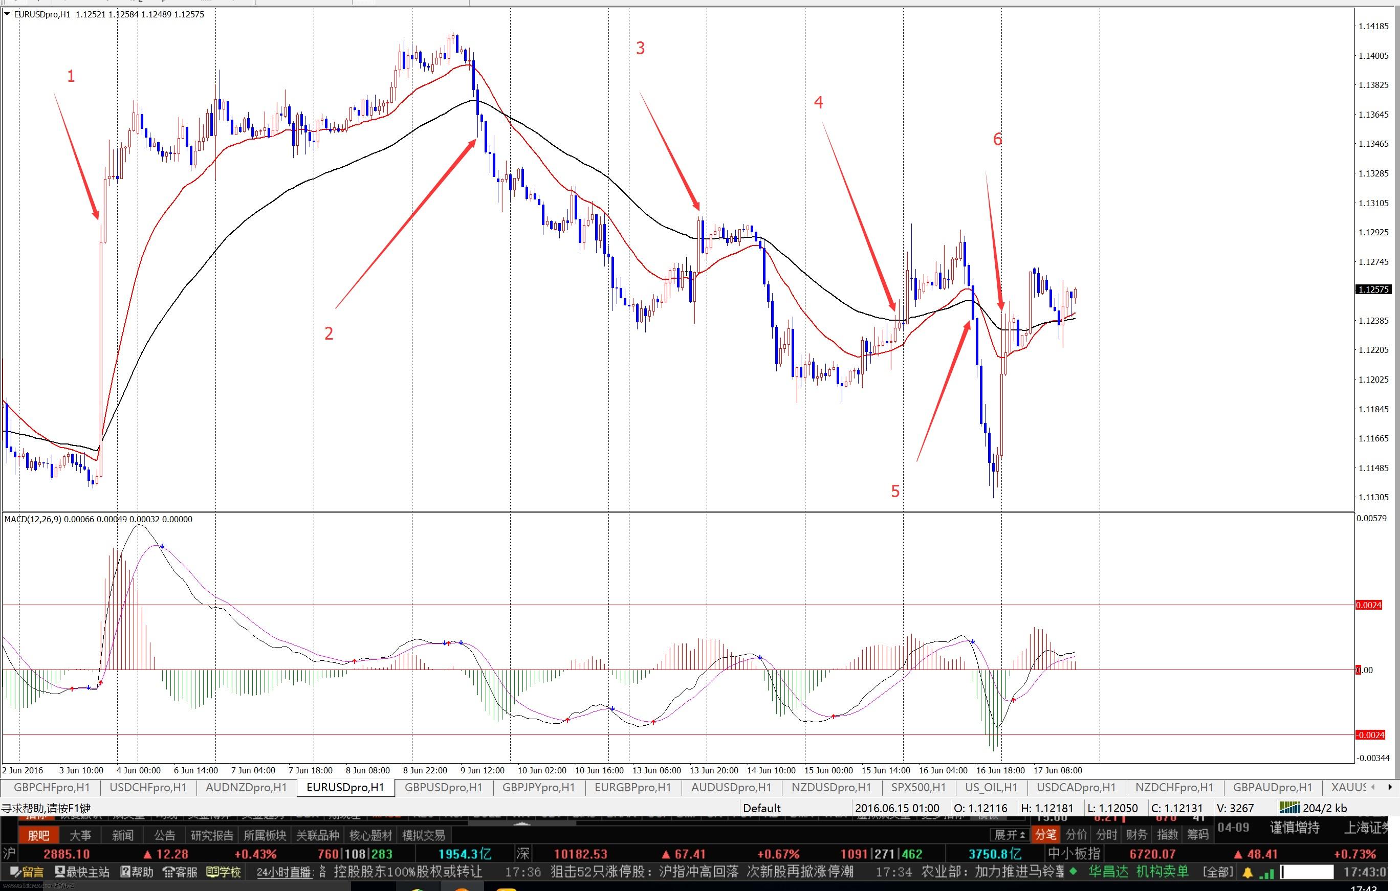This screenshot has width=1400, height=891.
Task: Open the GBPAUDpro,H1 chart tab
Action: point(1273,788)
